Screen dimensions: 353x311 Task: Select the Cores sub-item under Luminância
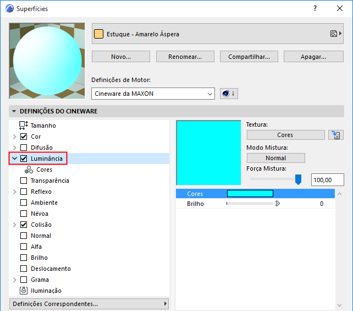click(44, 170)
